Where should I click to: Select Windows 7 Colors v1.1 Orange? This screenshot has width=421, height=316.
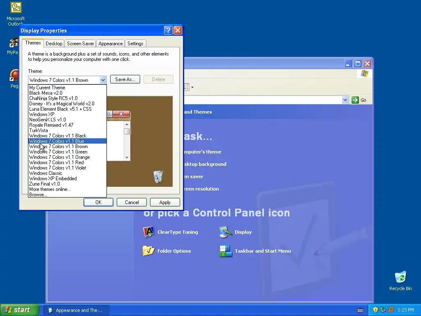[x=67, y=157]
